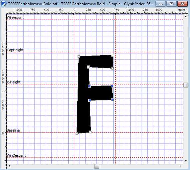This screenshot has height=170, width=190.
Task: Click the vertical scrollbar down arrow
Action: (186, 161)
